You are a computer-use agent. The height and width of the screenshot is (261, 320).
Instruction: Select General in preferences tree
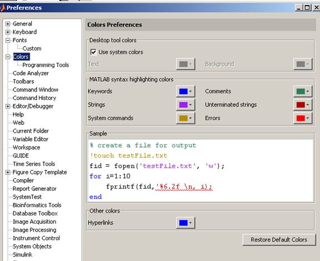(x=22, y=24)
